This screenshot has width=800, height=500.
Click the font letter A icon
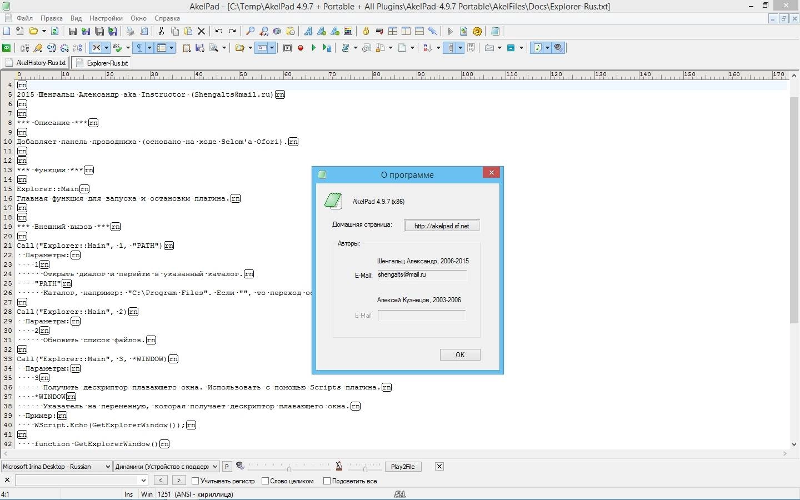pos(308,31)
